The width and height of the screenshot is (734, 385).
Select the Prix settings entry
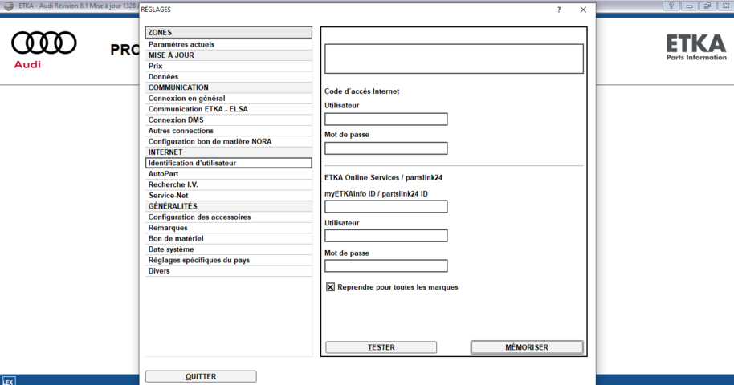pos(228,66)
